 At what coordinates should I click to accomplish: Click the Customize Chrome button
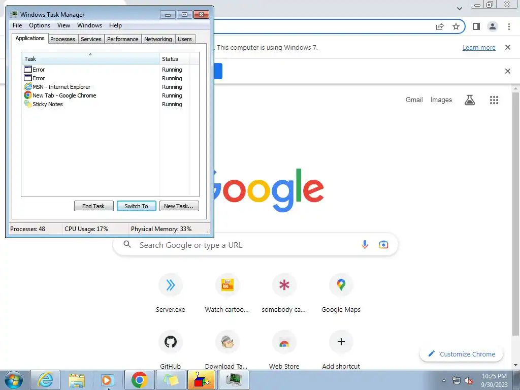[461, 354]
